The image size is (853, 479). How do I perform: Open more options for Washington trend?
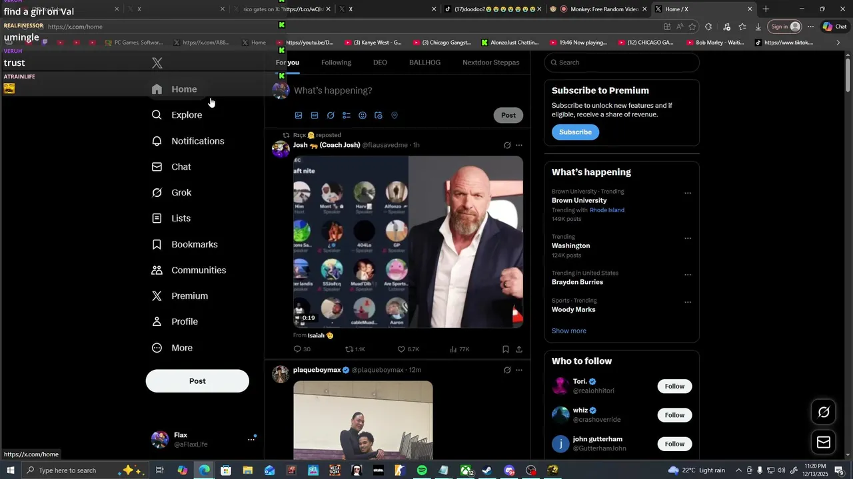tap(688, 238)
